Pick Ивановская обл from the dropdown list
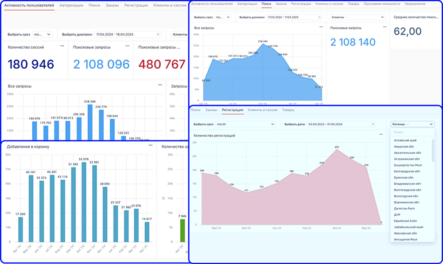This screenshot has width=443, height=264. pyautogui.click(x=405, y=233)
